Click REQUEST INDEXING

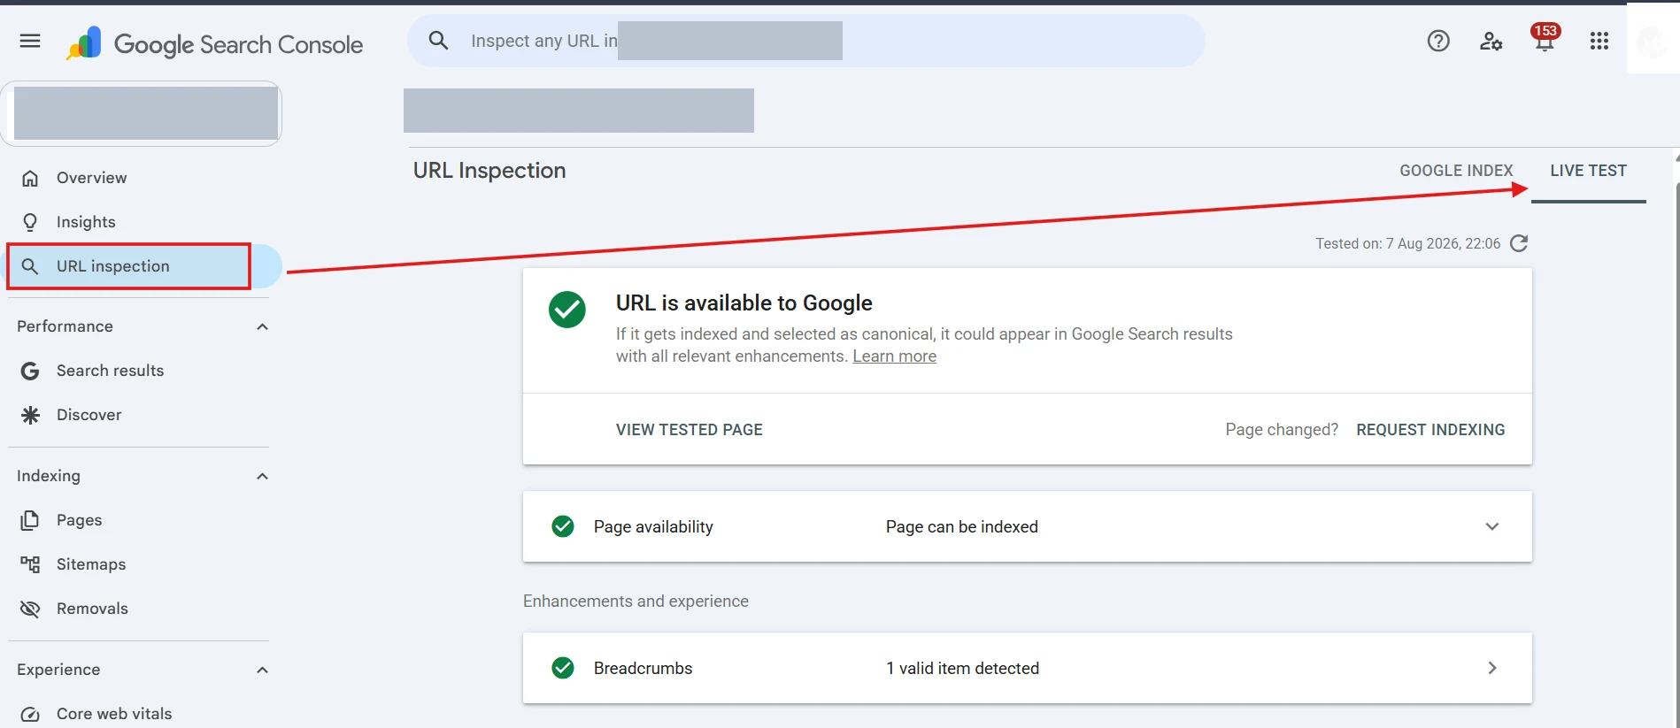[x=1430, y=430]
